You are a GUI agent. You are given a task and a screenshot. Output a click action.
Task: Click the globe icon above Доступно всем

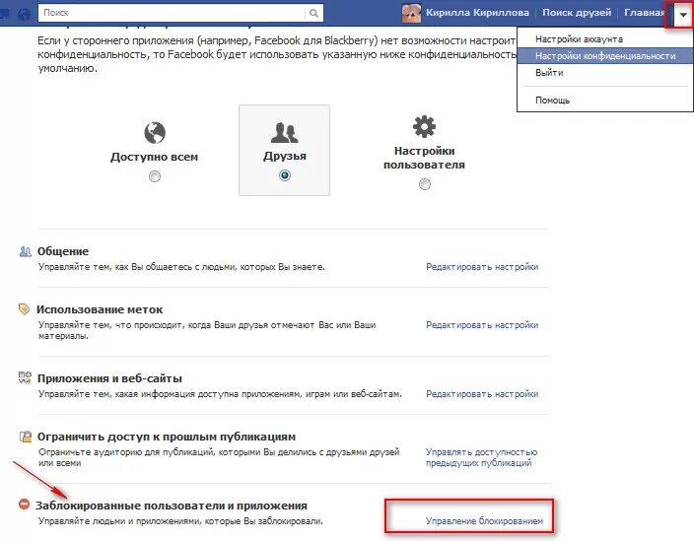point(155,132)
